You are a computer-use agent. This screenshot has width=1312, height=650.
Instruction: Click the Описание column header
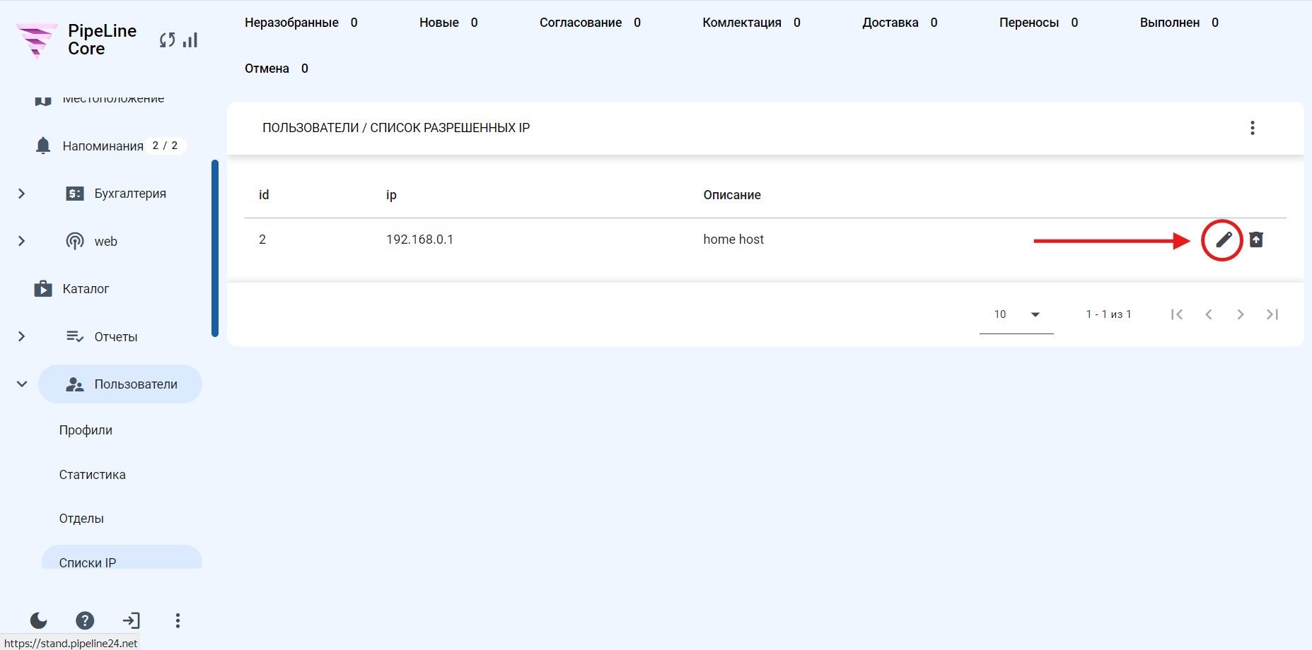pyautogui.click(x=732, y=195)
